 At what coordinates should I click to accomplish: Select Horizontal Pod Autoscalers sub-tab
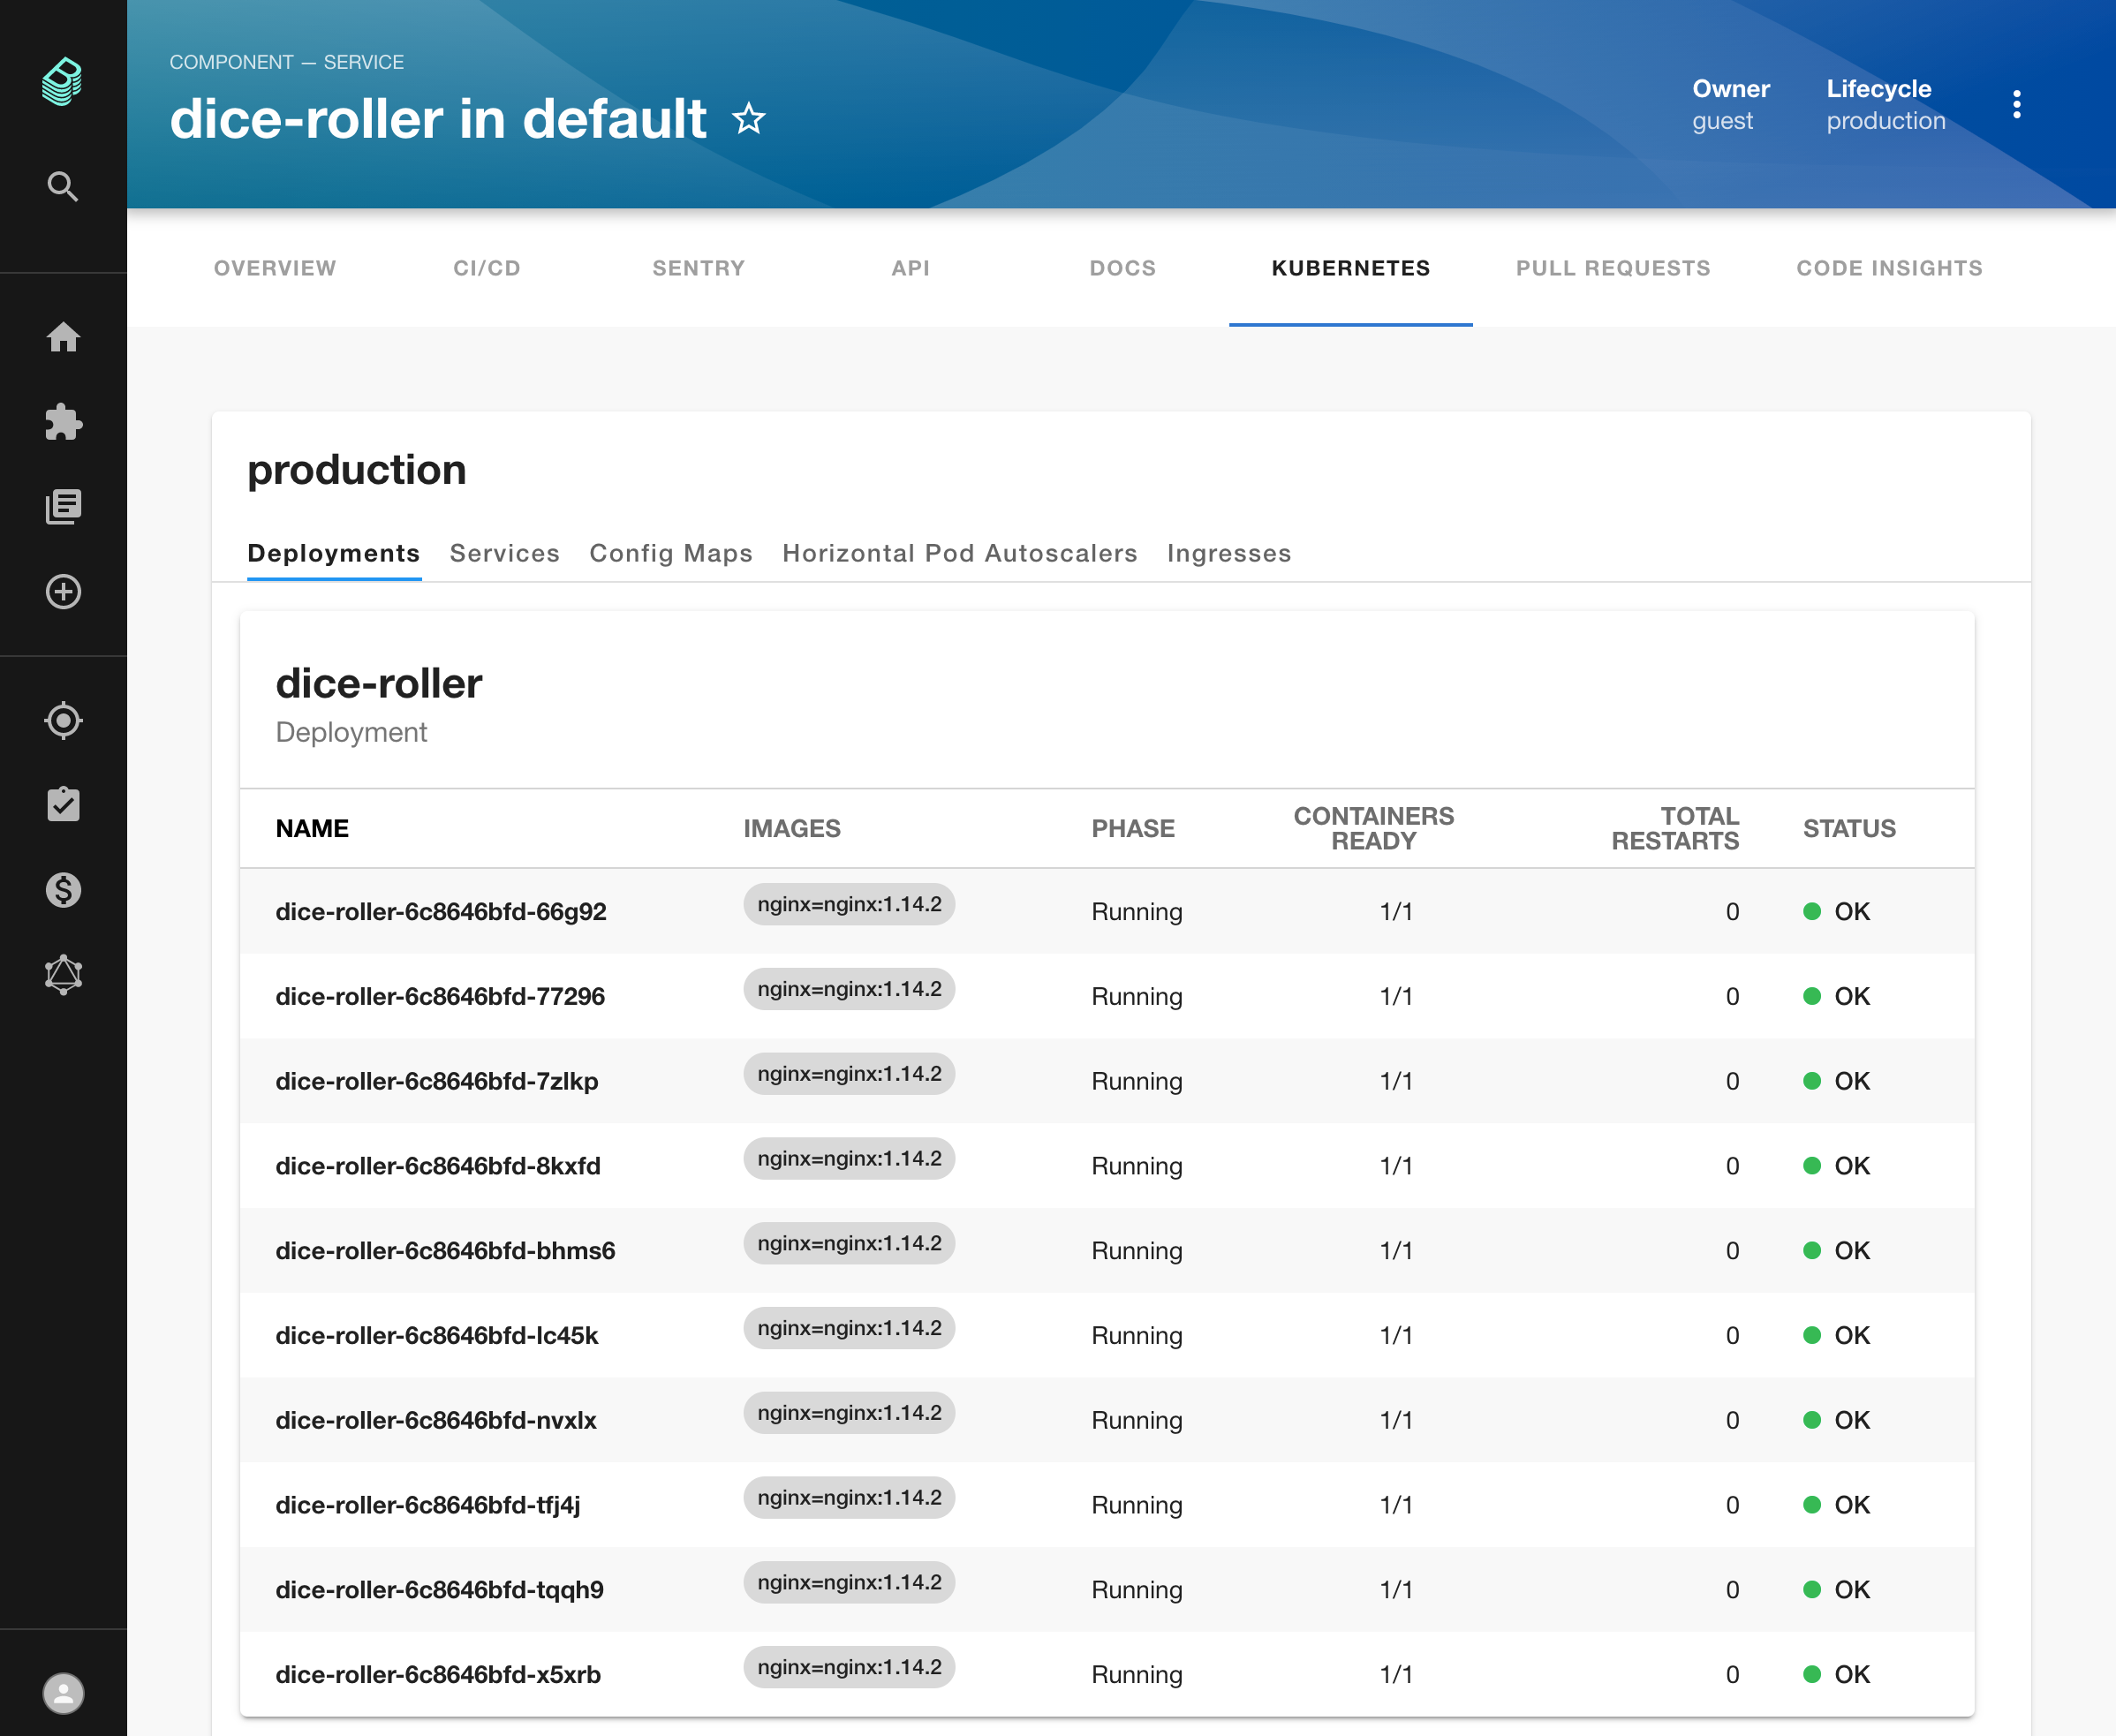click(959, 553)
